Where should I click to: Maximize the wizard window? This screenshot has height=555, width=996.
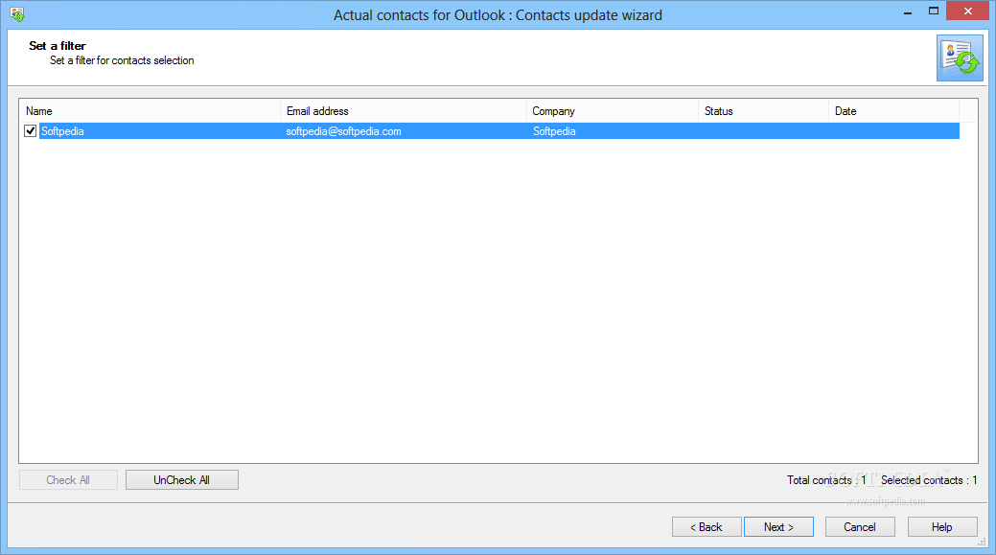[933, 12]
